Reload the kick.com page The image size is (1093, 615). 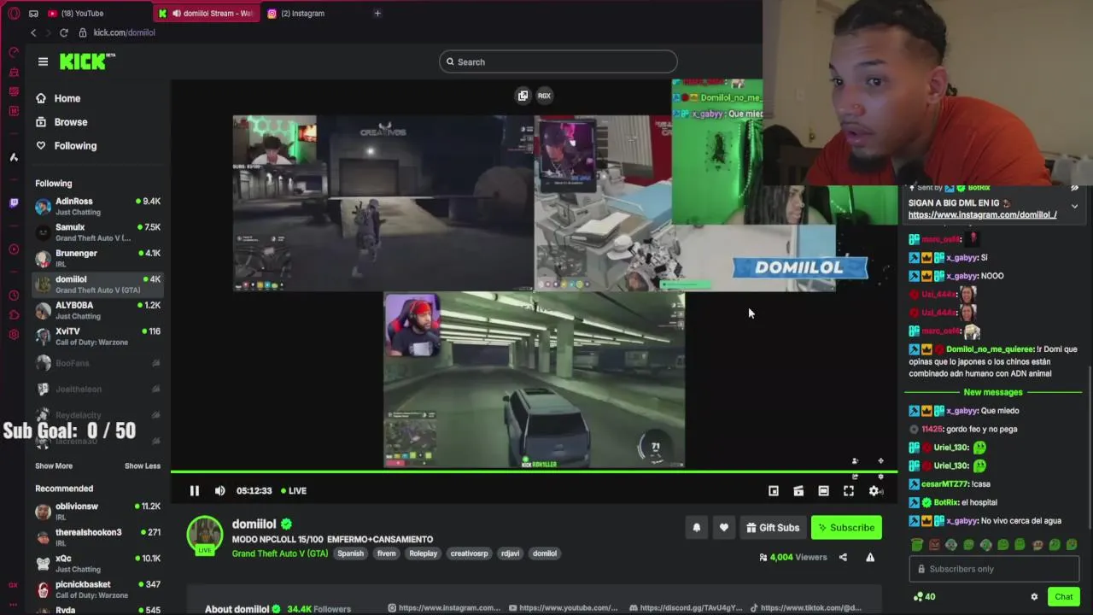point(63,32)
